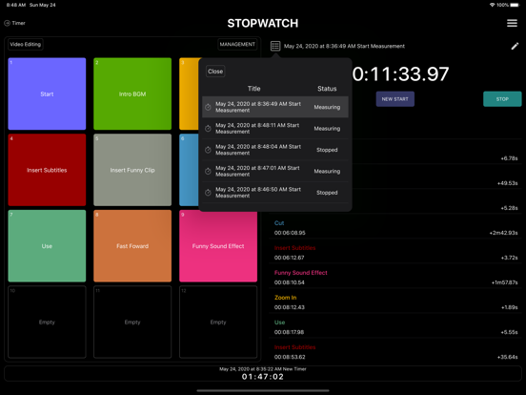Click stopwatch icon of 8:46:50 AM measurement

(208, 193)
